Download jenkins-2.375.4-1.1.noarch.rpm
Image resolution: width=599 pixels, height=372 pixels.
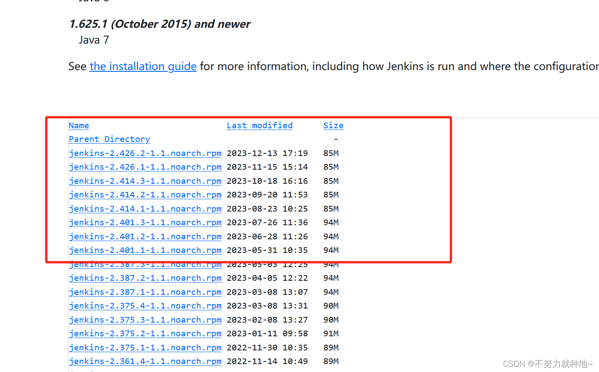pos(145,306)
